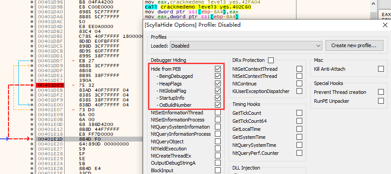Image resolution: width=391 pixels, height=174 pixels.
Task: Toggle breakpoint bullet beside address 00401DB5
Action: point(32,36)
